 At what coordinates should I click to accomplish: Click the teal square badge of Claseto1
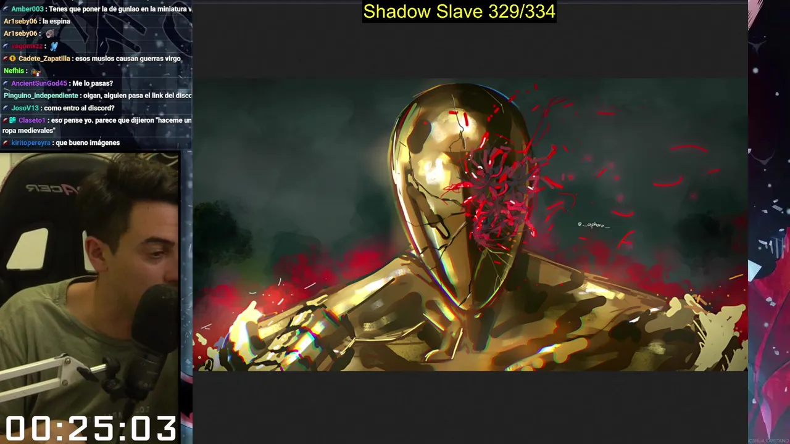[x=12, y=120]
